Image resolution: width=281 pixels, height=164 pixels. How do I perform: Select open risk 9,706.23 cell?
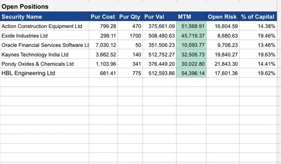point(223,45)
